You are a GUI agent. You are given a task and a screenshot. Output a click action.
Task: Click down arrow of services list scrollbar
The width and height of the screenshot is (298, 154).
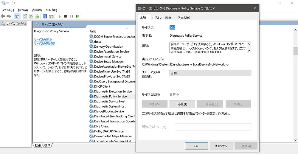point(296,140)
